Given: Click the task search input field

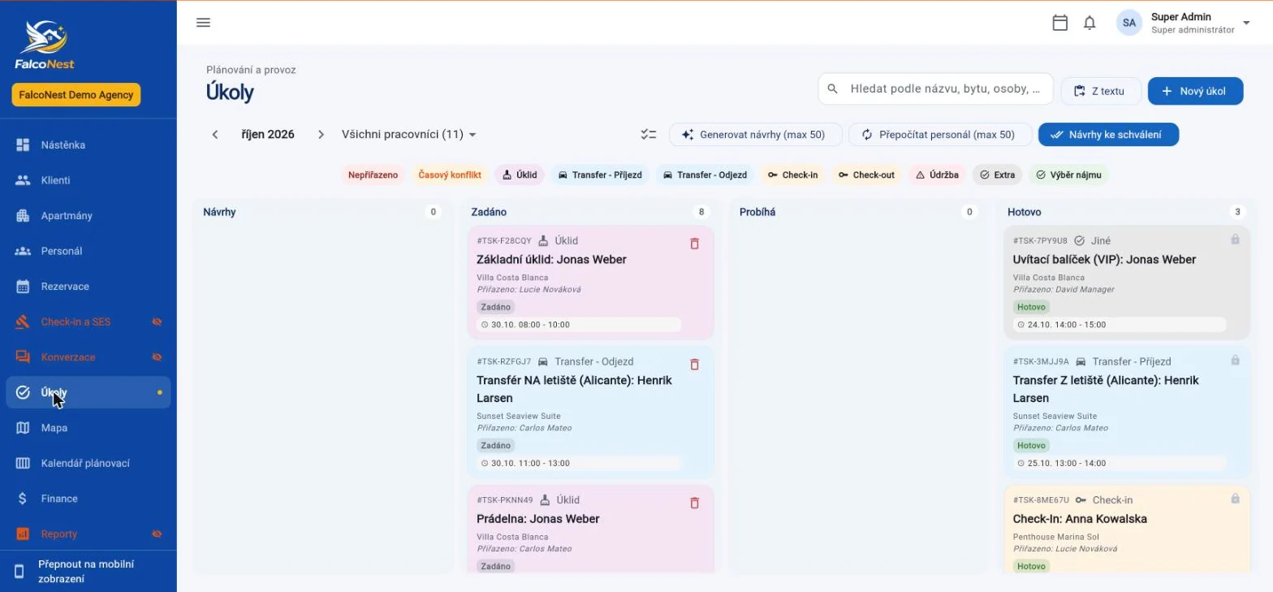Looking at the screenshot, I should click(x=935, y=89).
